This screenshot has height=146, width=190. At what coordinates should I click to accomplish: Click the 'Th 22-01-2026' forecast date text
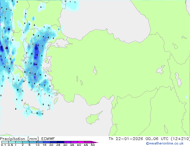pos(126,139)
